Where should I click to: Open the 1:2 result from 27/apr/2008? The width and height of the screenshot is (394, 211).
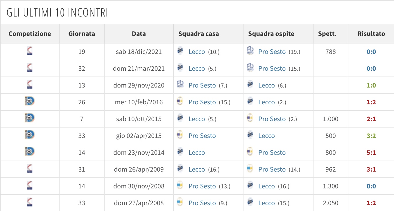click(x=371, y=203)
